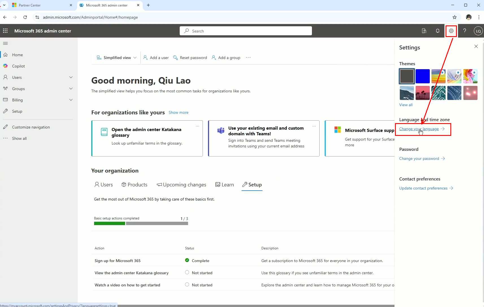The height and width of the screenshot is (307, 484).
Task: Expand the Billing navigation section
Action: click(71, 100)
